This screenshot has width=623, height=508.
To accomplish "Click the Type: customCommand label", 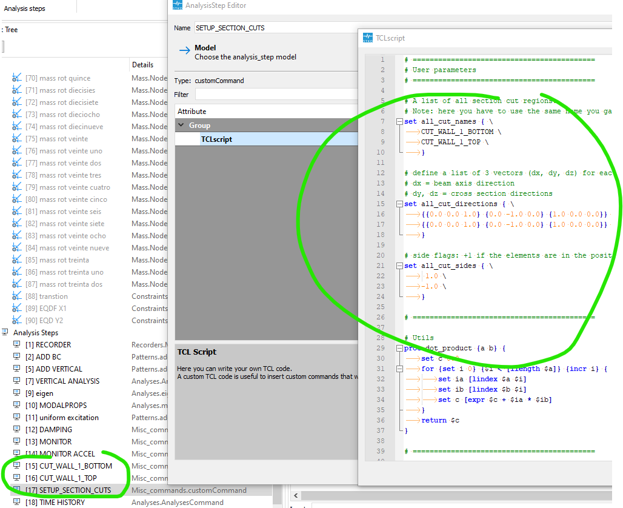I will (x=209, y=80).
